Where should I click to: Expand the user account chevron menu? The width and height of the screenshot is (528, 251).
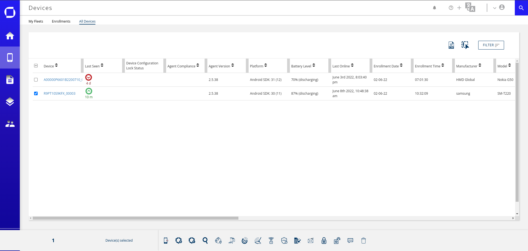click(x=495, y=8)
